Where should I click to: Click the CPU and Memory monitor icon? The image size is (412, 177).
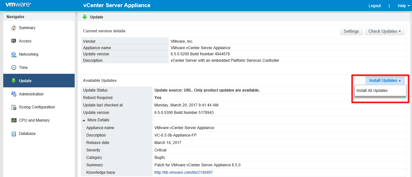point(14,120)
